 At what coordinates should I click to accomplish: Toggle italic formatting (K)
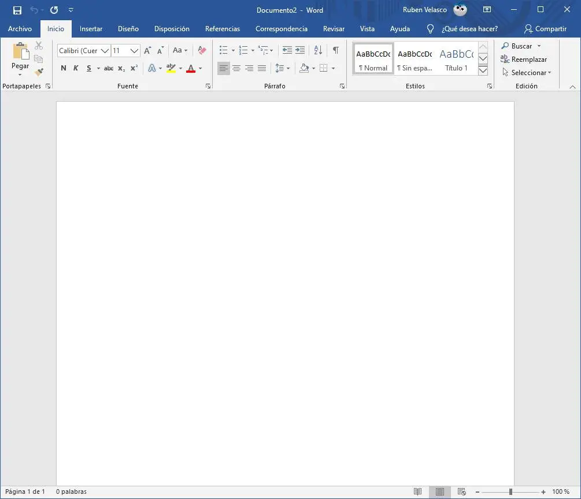coord(76,68)
